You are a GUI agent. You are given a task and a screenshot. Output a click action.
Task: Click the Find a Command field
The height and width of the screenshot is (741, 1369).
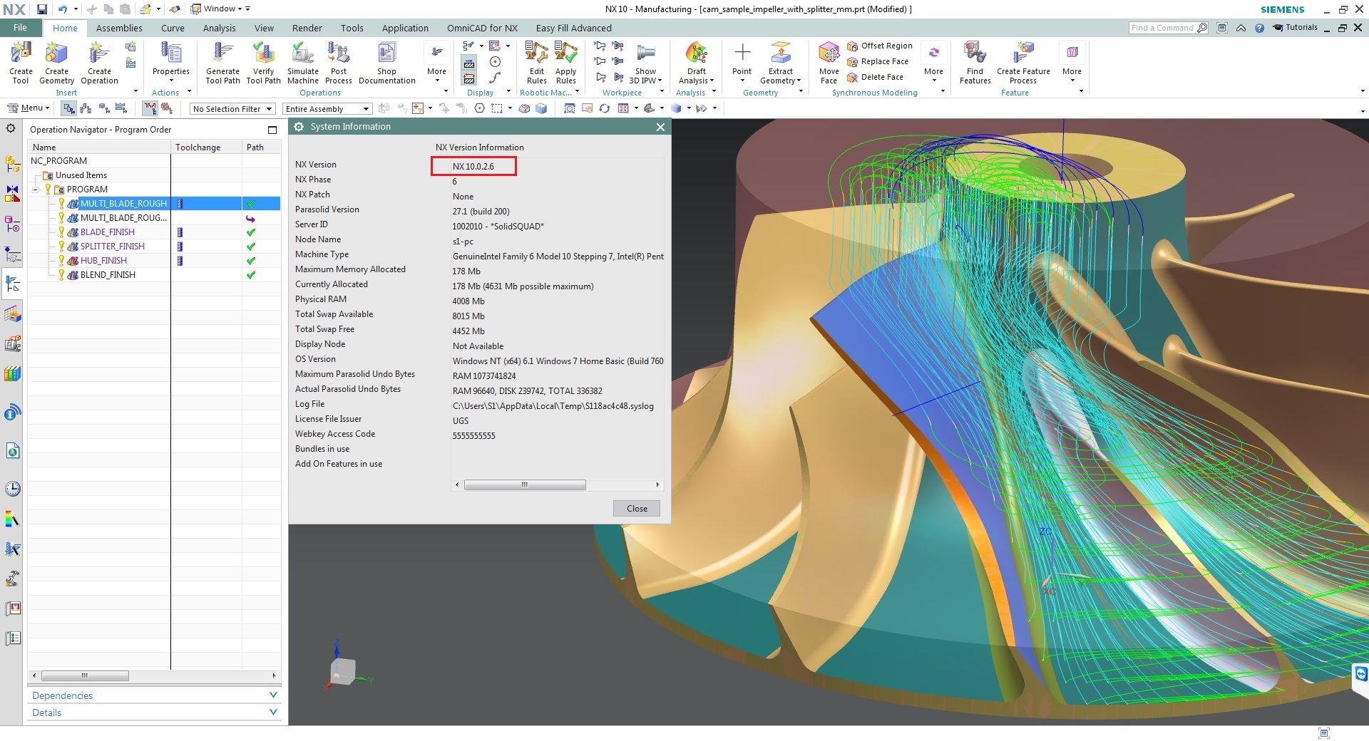tap(1168, 28)
